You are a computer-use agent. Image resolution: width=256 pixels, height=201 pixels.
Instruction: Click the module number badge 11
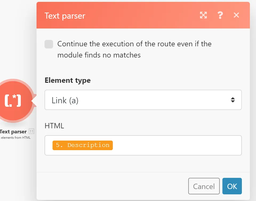tap(31, 131)
